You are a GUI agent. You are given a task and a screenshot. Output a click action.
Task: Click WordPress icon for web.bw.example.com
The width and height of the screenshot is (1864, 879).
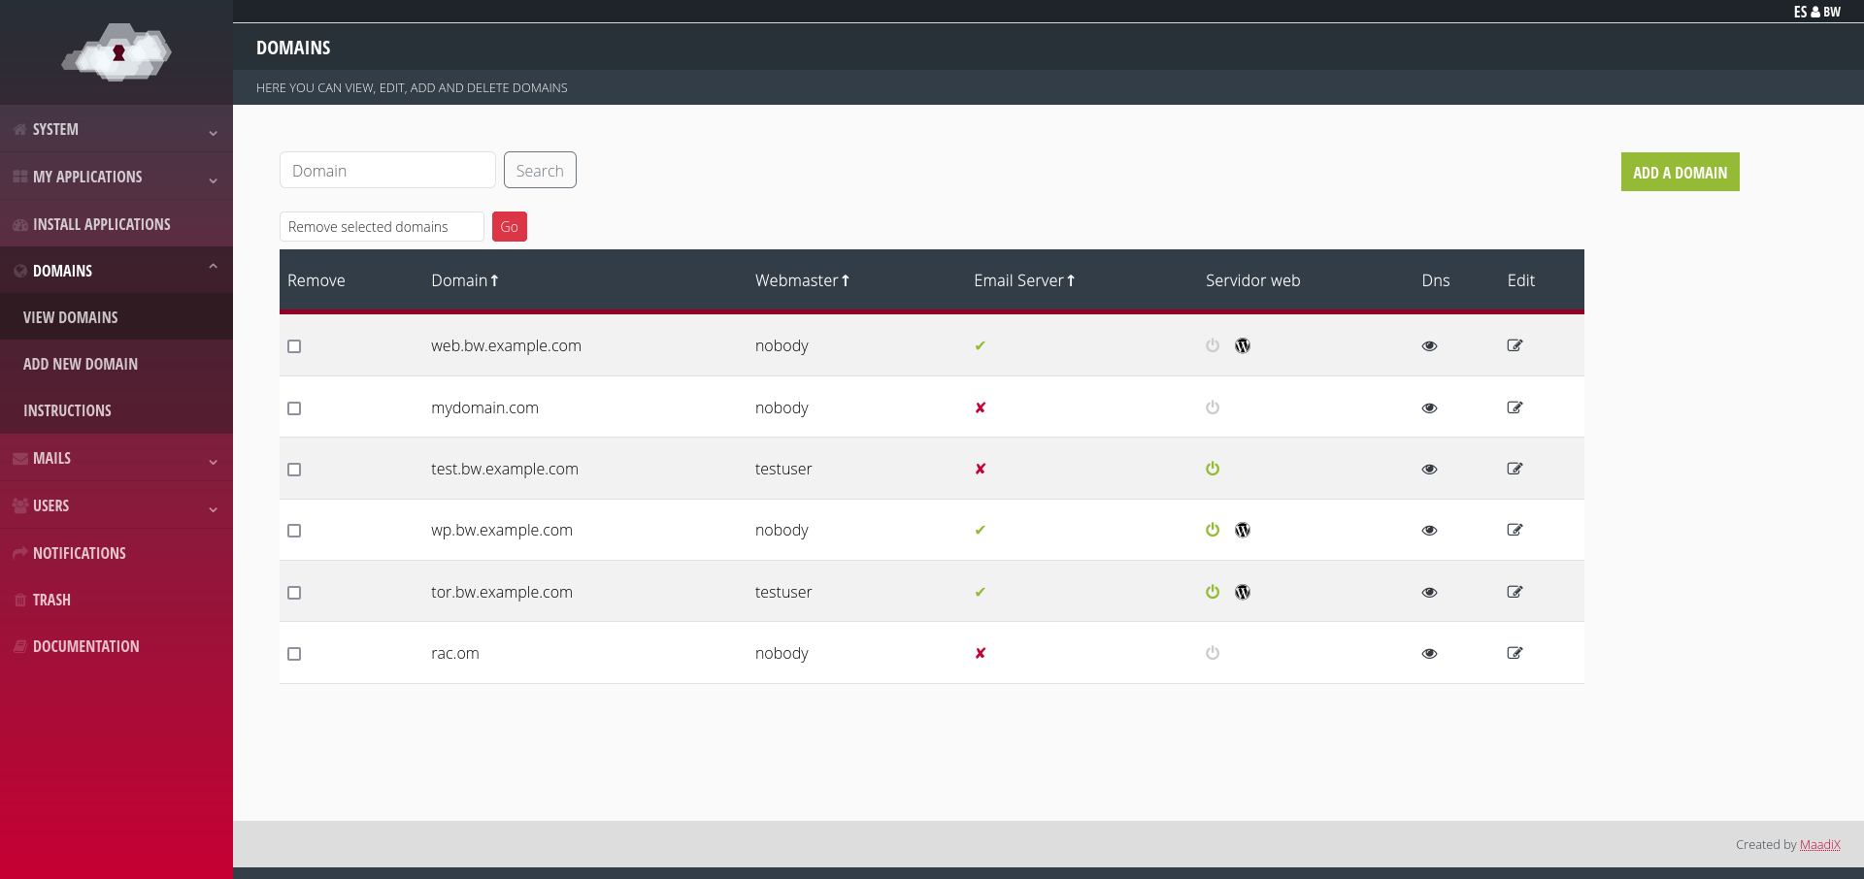(1243, 345)
